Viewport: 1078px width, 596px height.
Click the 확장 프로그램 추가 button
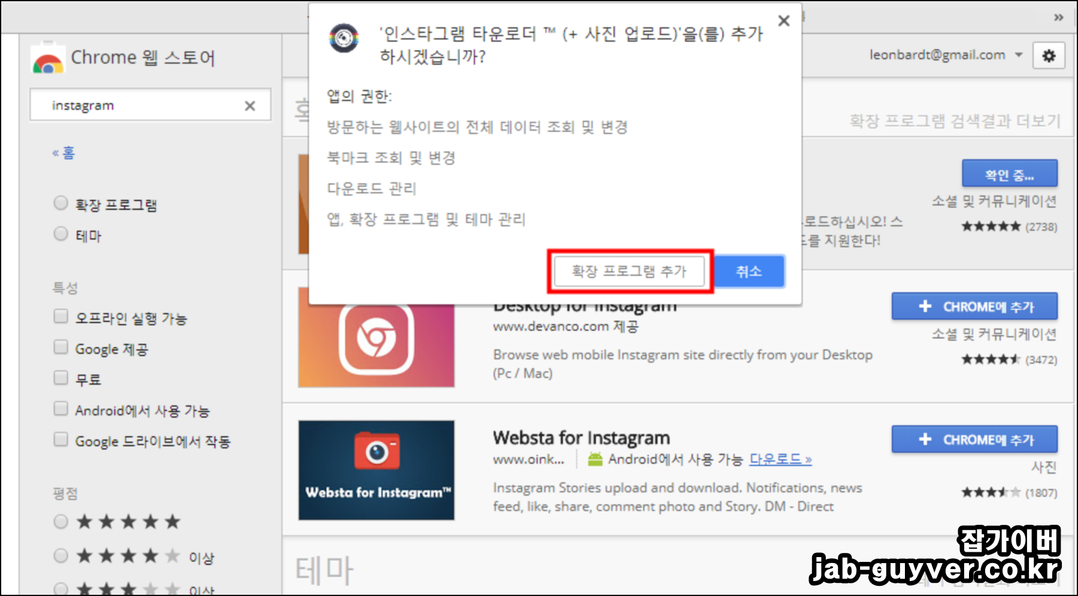[629, 272]
